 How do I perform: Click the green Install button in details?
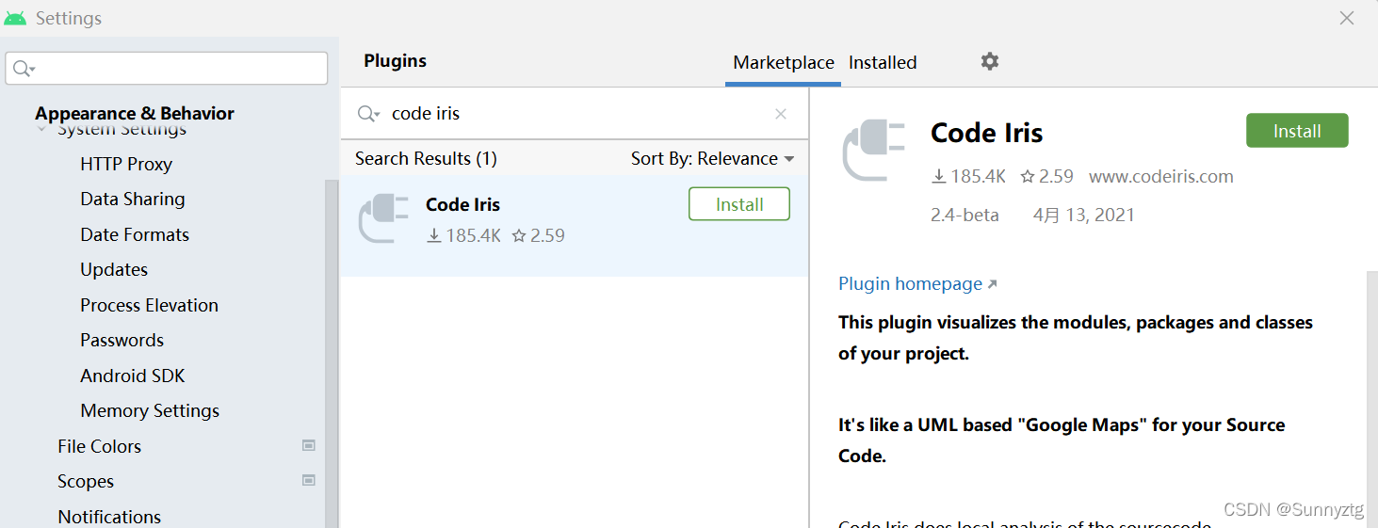pyautogui.click(x=1297, y=131)
